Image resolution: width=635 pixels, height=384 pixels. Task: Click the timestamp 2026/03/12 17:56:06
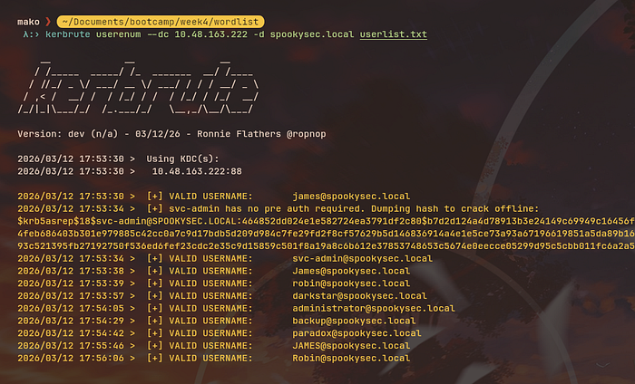tap(71, 359)
